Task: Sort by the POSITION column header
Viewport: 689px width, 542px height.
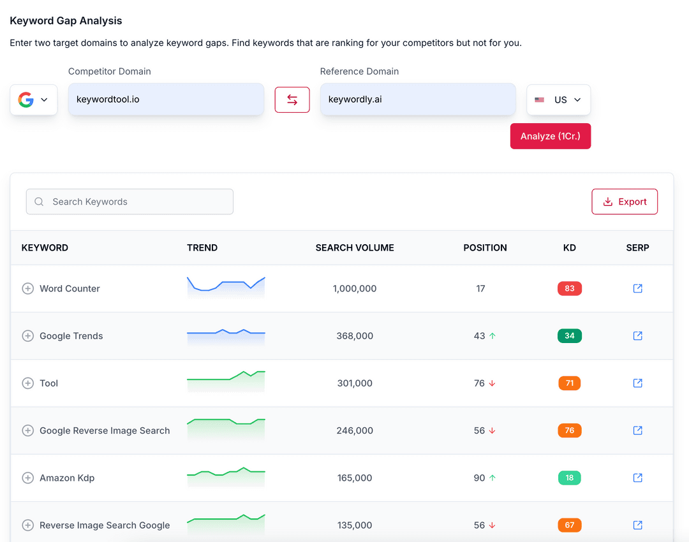Action: (485, 247)
